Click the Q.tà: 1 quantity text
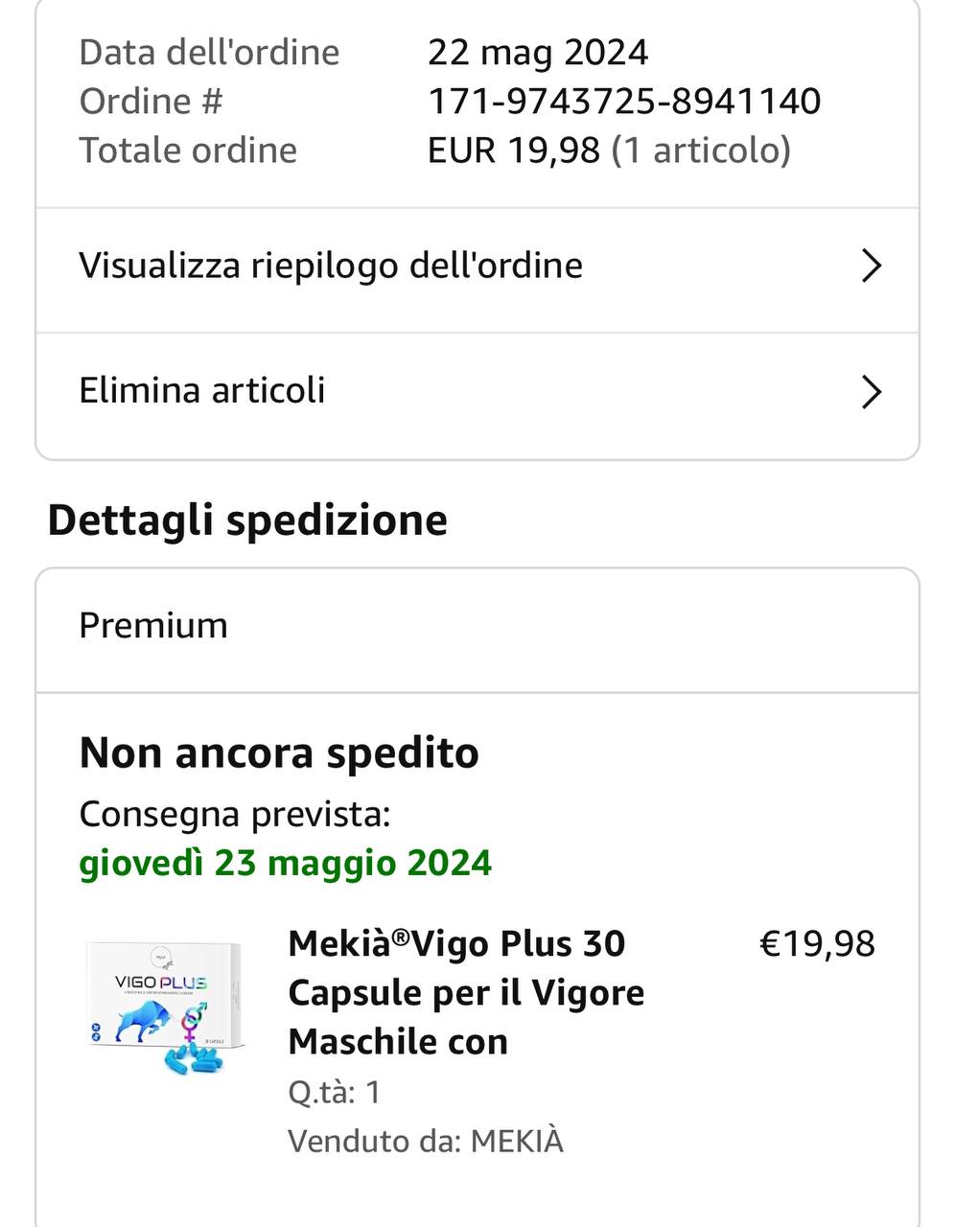This screenshot has width=955, height=1227. click(335, 1092)
